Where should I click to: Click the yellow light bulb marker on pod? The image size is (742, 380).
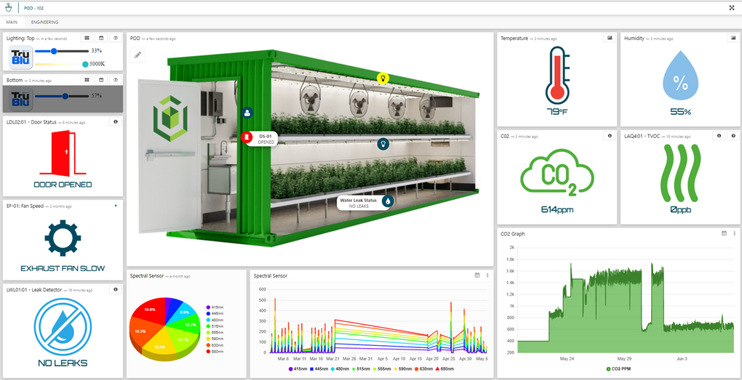383,78
